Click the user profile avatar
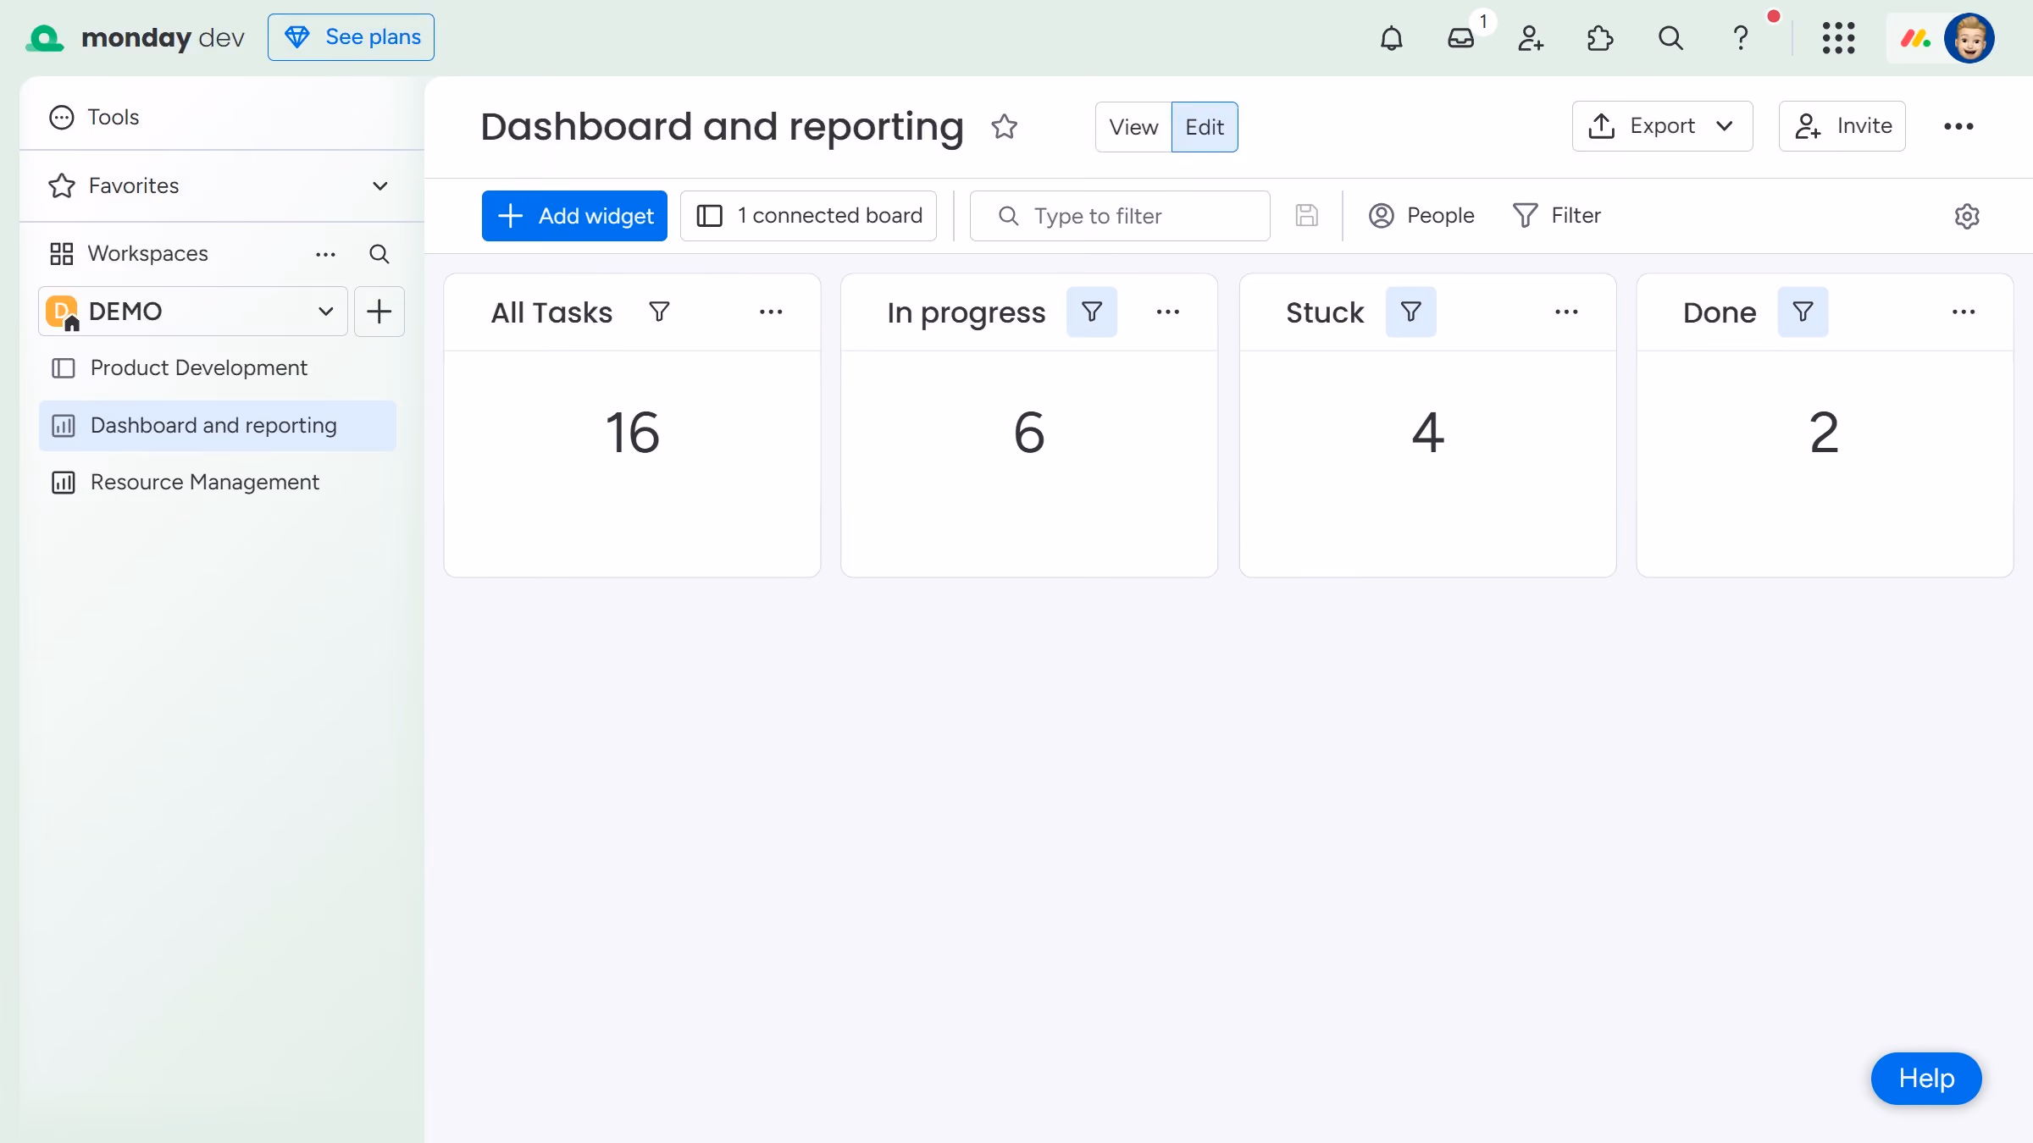2033x1143 pixels. point(1969,38)
